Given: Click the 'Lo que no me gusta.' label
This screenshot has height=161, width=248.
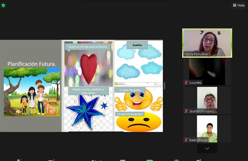Looking at the screenshot, I should pyautogui.click(x=130, y=114).
